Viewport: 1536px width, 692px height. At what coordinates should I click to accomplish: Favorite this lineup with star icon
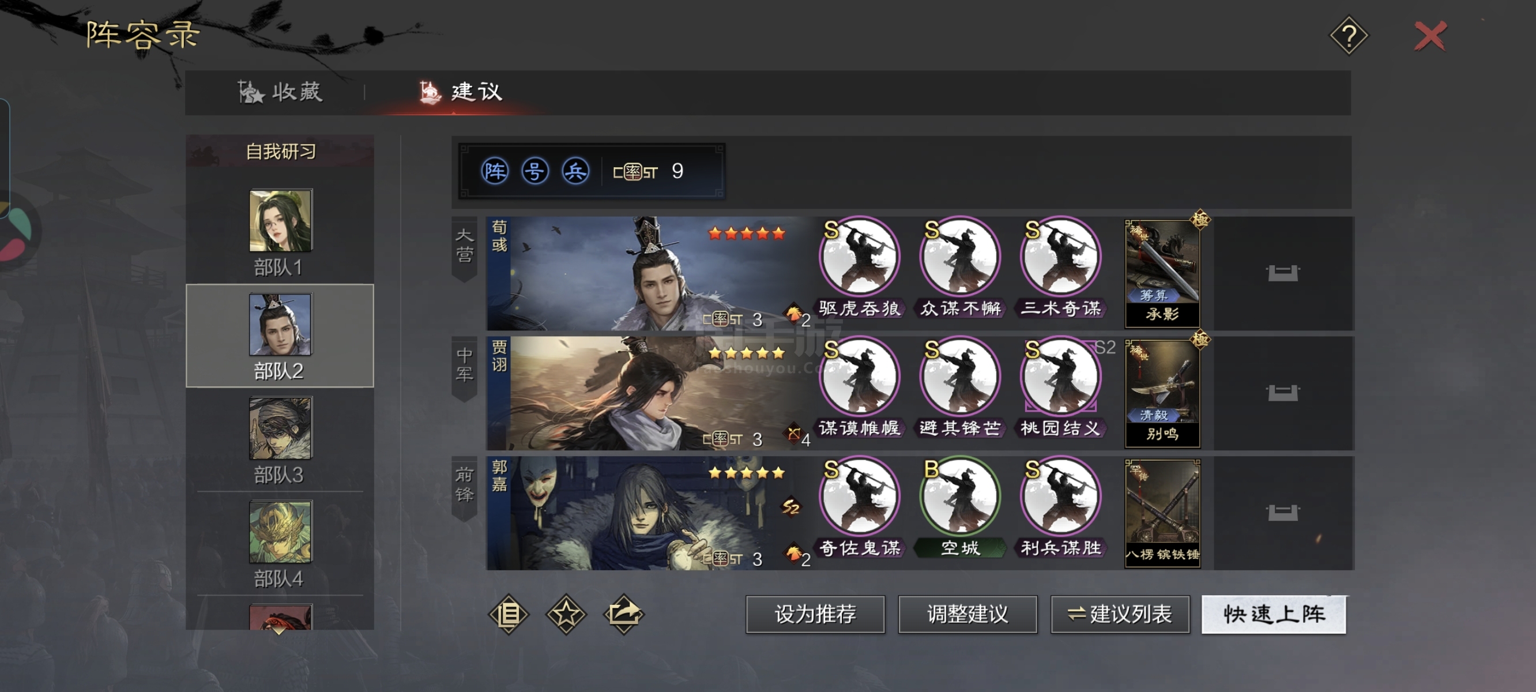pos(566,615)
